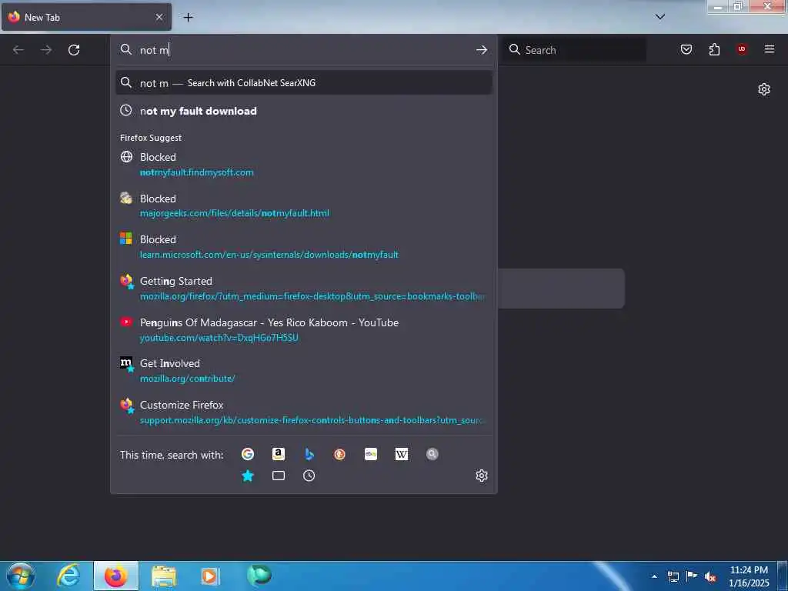Click the toolbar Search box

coord(576,50)
